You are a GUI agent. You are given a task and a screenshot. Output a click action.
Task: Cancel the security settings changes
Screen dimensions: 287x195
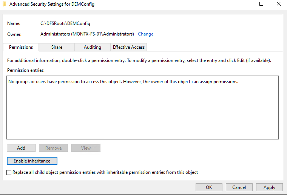pyautogui.click(x=239, y=187)
